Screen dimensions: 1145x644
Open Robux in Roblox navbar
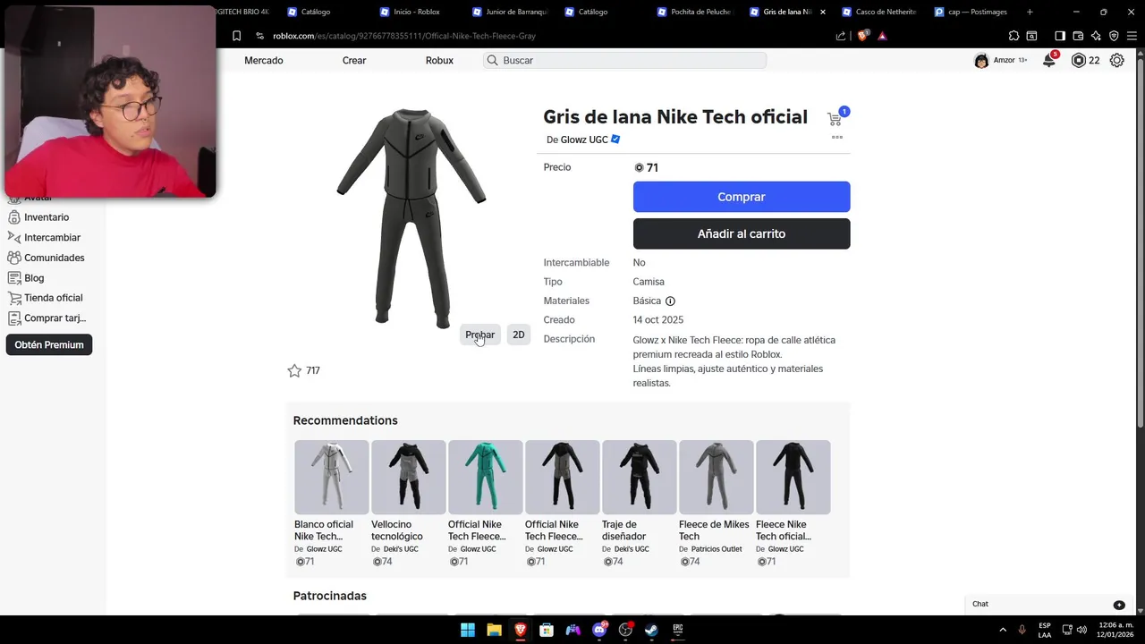439,60
